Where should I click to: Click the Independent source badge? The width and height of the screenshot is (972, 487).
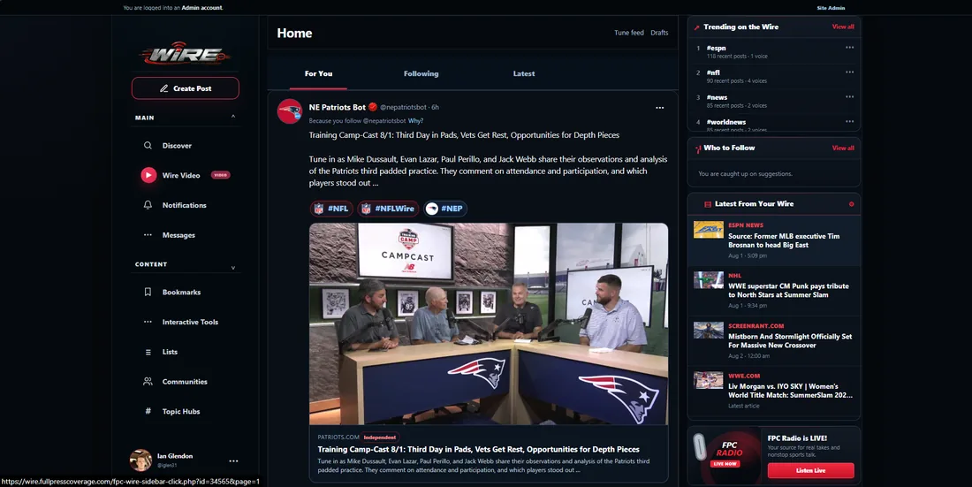[379, 438]
